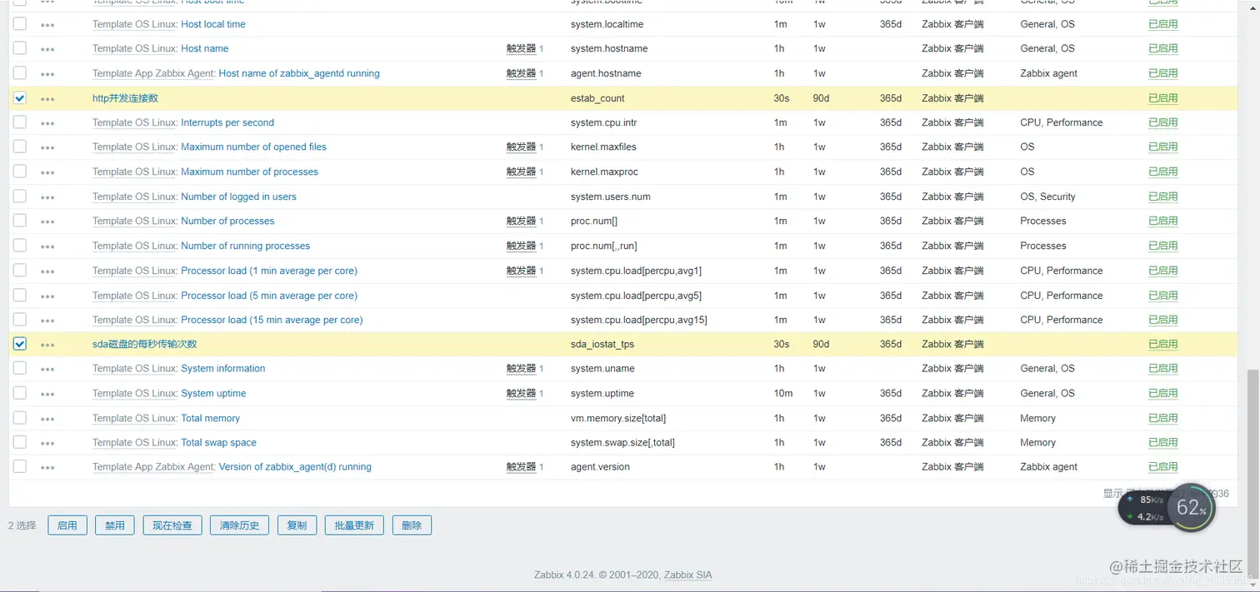Check the Total memory row checkbox
1260x592 pixels.
pos(20,417)
